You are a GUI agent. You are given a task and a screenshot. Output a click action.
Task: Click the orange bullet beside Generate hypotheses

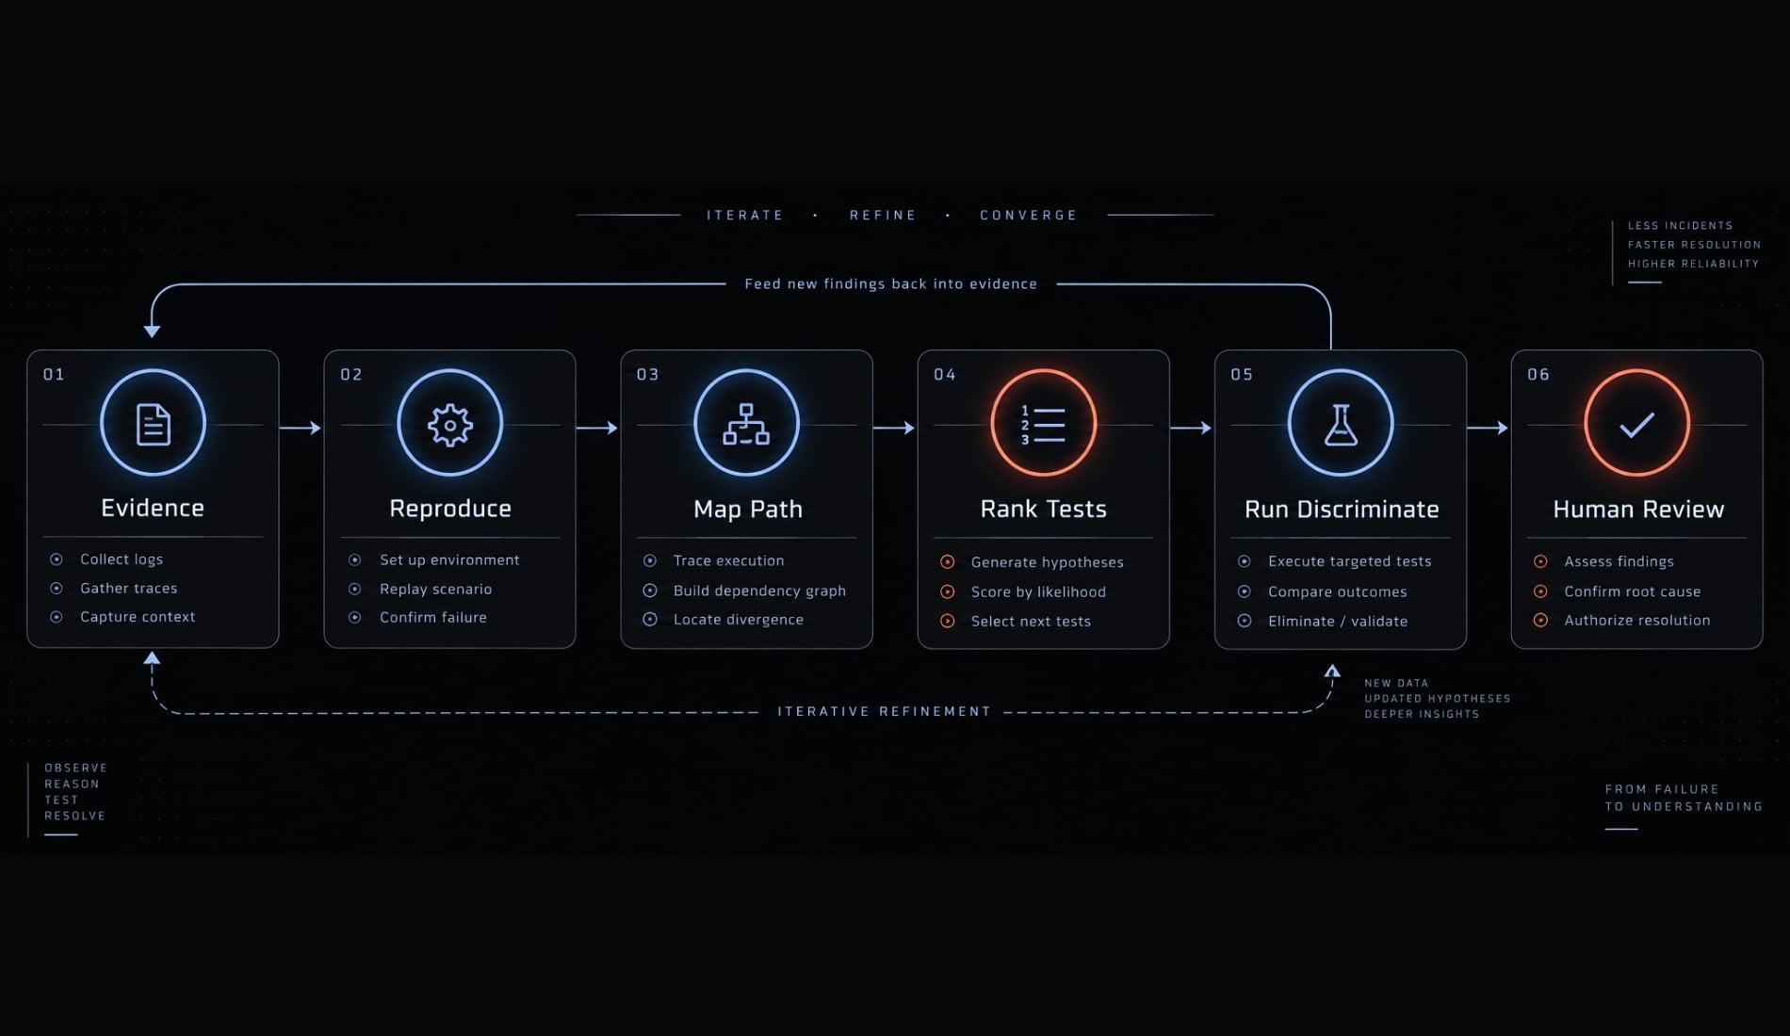click(x=948, y=562)
